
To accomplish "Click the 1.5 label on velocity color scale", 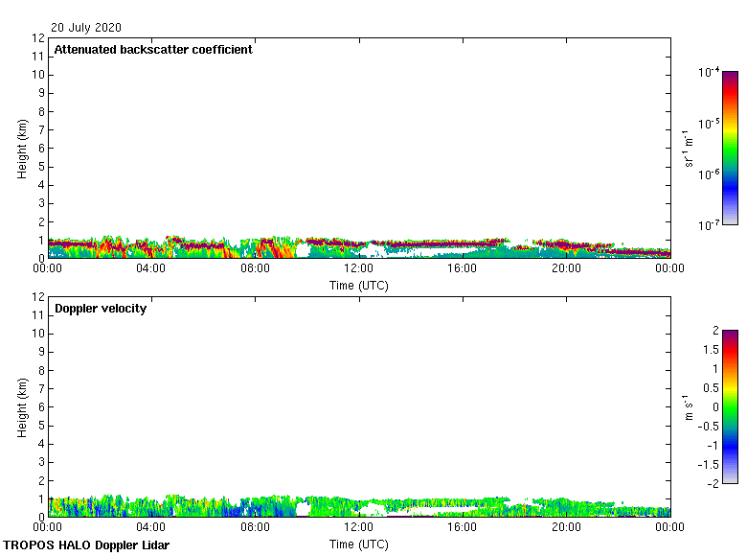I will [710, 350].
